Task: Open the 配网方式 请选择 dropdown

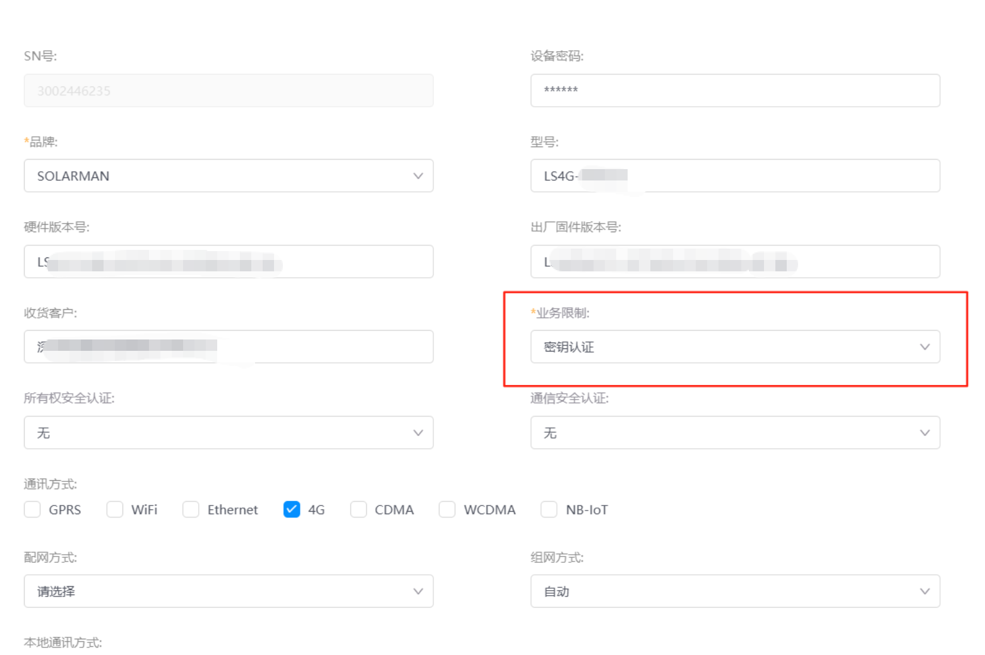Action: pyautogui.click(x=228, y=591)
